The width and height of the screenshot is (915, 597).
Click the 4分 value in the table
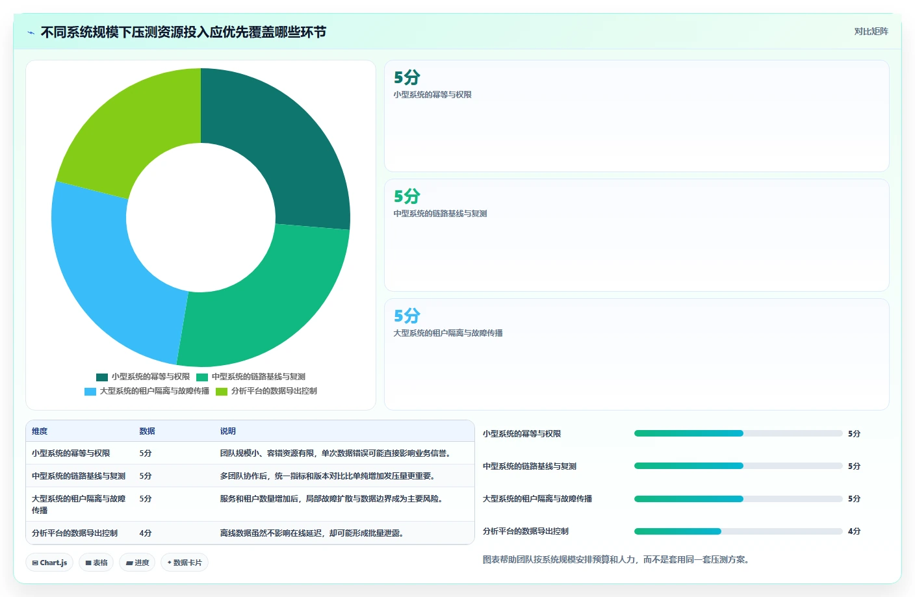pos(146,533)
